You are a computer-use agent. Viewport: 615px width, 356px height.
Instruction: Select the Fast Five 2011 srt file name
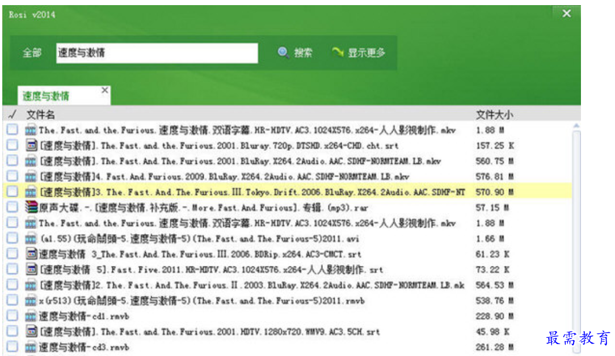click(x=212, y=270)
